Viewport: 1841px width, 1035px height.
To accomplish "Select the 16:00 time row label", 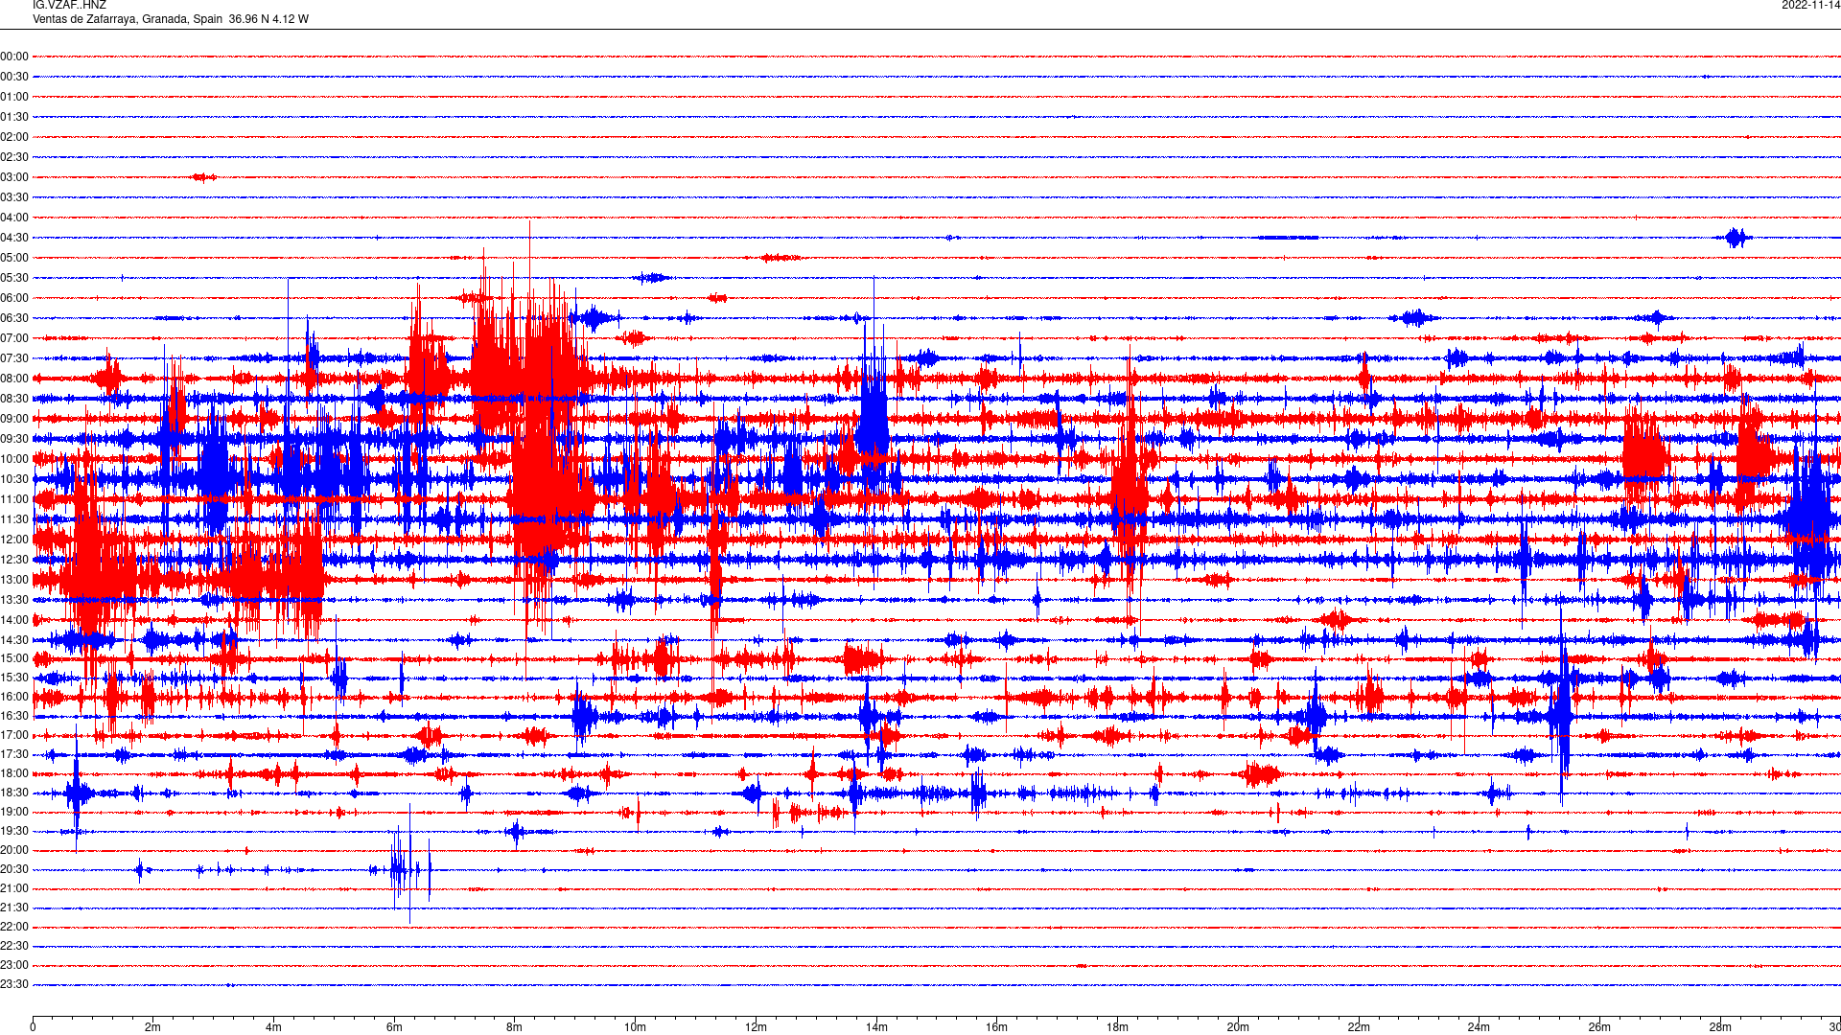I will coord(14,697).
